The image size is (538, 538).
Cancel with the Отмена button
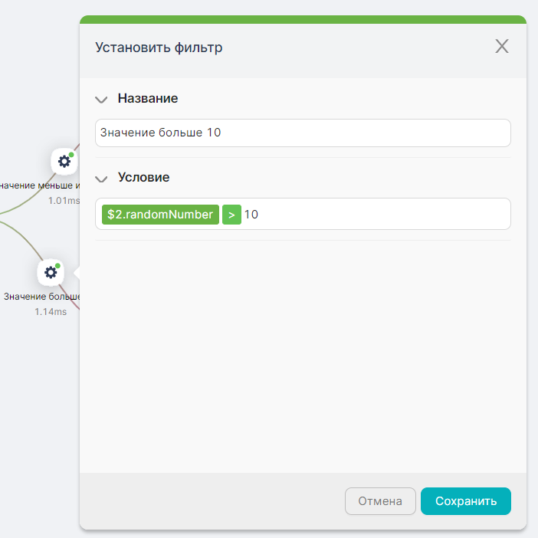pyautogui.click(x=380, y=501)
